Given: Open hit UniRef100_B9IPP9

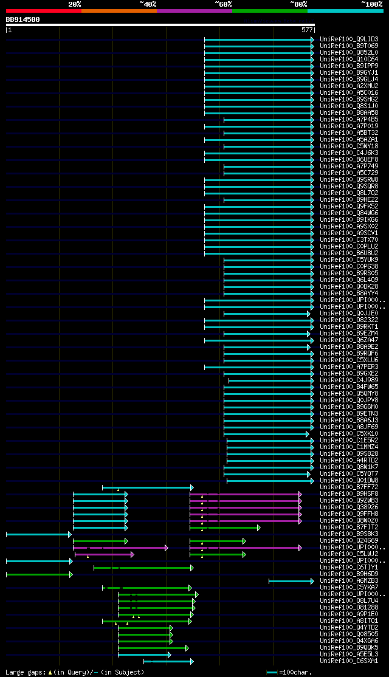Looking at the screenshot, I should point(349,66).
